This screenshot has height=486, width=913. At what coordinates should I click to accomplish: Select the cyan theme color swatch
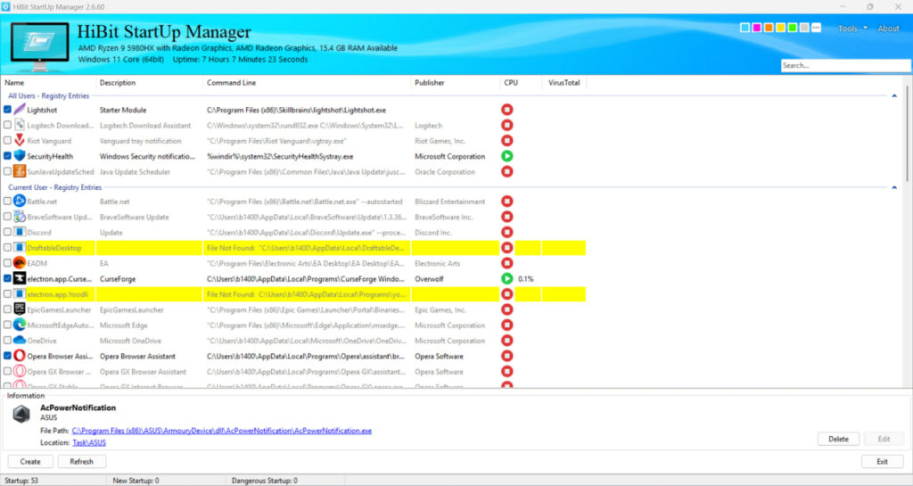[x=744, y=28]
